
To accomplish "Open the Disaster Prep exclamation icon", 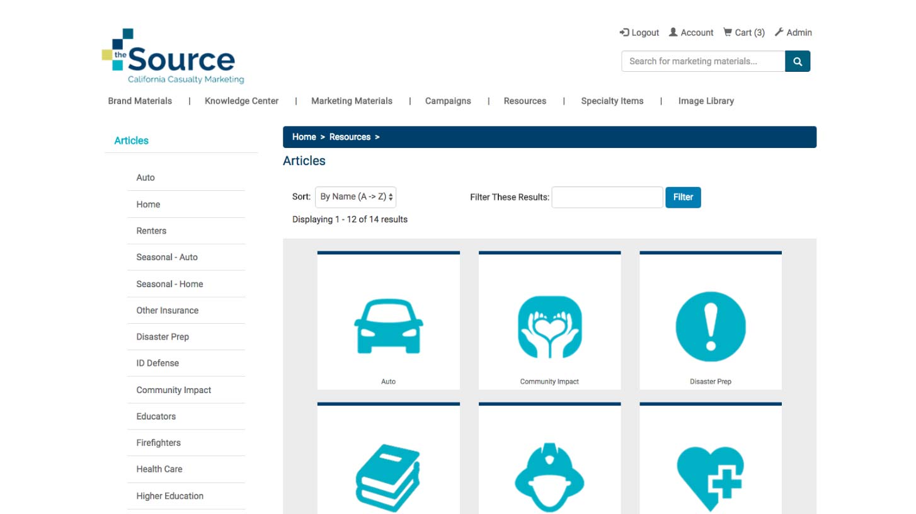I will pyautogui.click(x=711, y=326).
